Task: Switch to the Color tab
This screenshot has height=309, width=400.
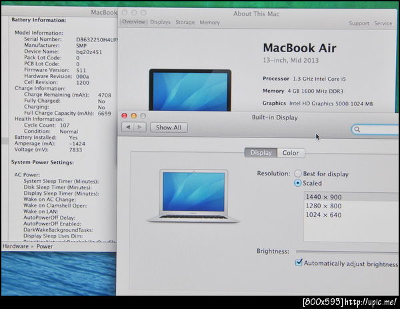Action: 291,153
